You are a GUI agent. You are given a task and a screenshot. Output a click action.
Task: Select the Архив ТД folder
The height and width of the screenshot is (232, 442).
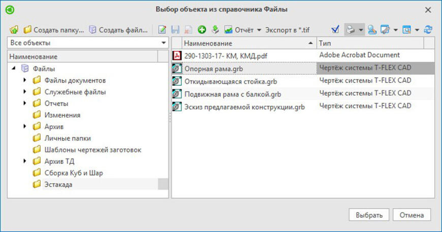coord(59,161)
